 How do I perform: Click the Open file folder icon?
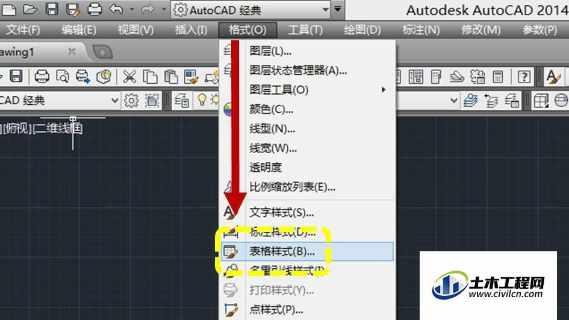point(30,9)
